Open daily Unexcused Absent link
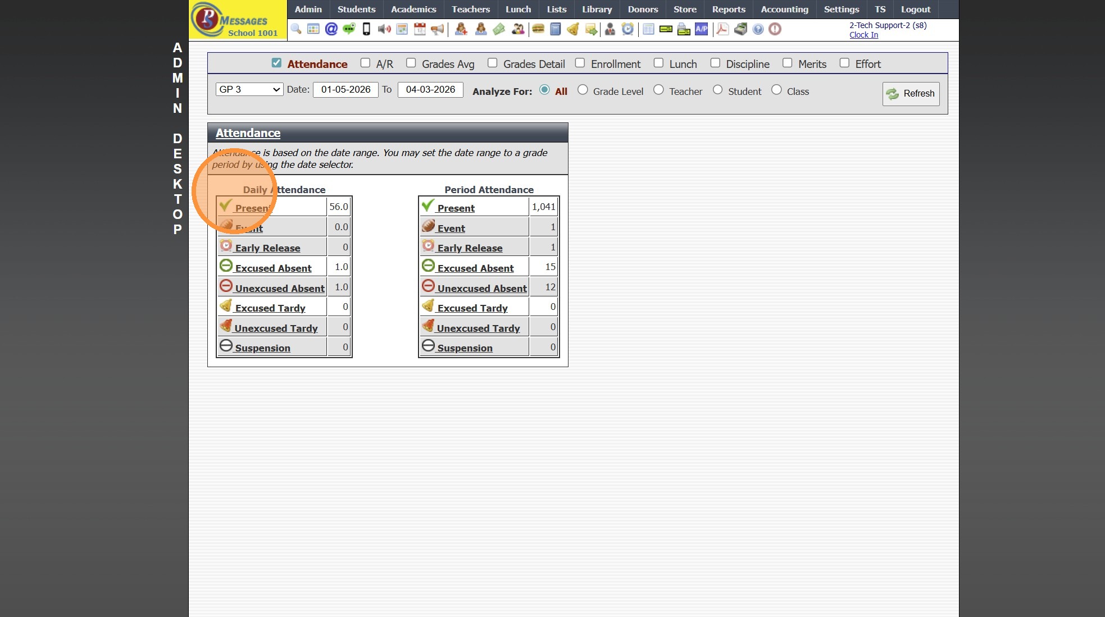This screenshot has height=617, width=1105. coord(279,289)
